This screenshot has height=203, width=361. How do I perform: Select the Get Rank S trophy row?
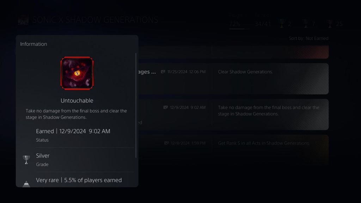(233, 149)
